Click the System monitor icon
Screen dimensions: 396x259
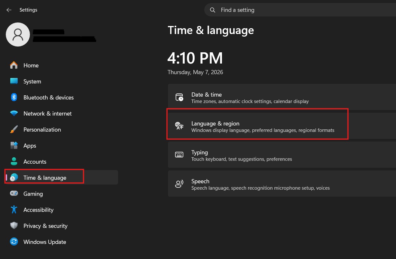tap(14, 81)
